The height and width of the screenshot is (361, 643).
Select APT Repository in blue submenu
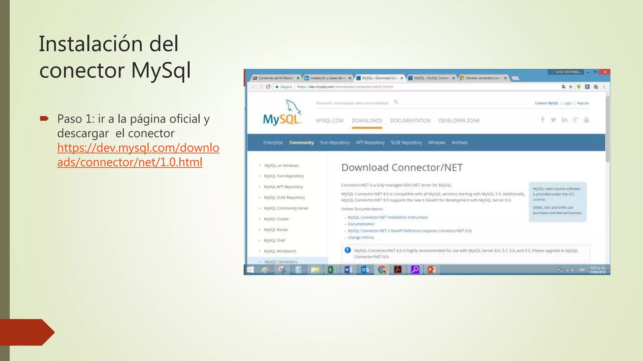coord(370,143)
